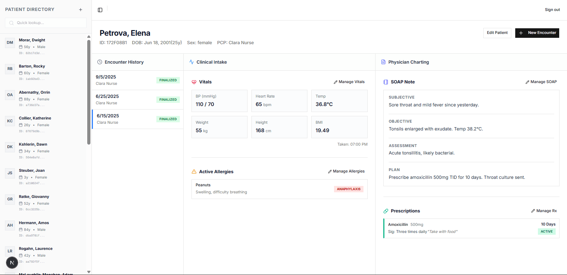Click the Active Allergies warning triangle icon
Viewport: 567px width, 275px height.
(194, 172)
